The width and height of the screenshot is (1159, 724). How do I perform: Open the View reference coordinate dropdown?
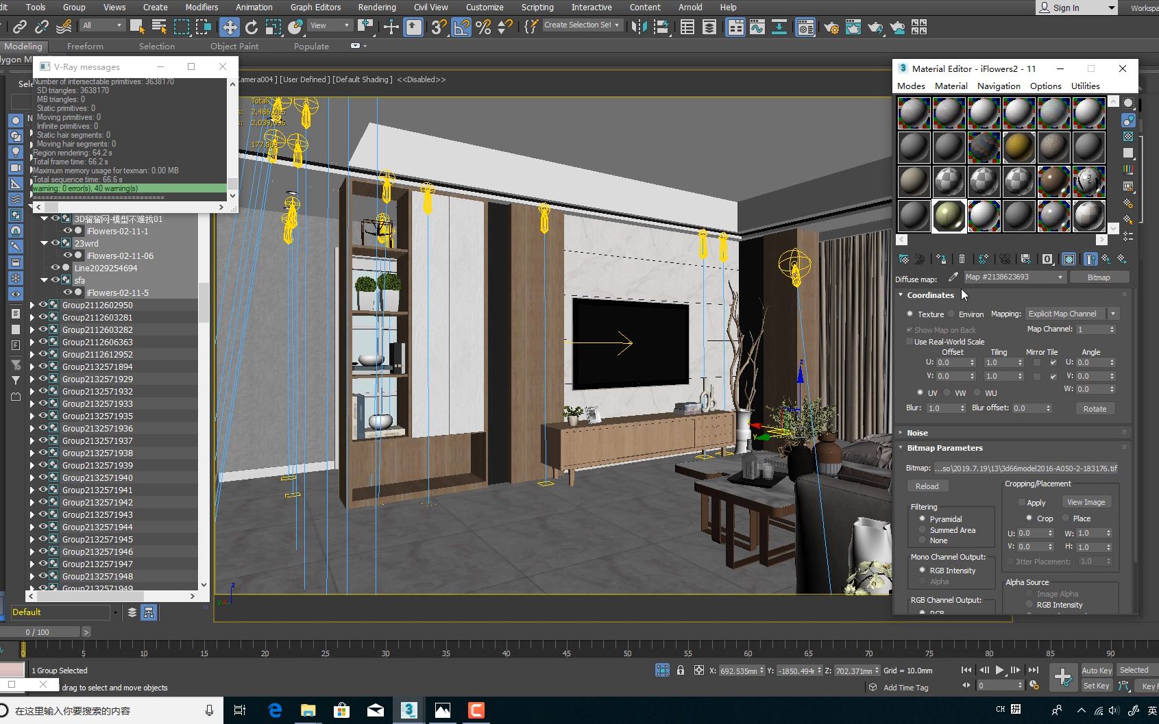(330, 26)
